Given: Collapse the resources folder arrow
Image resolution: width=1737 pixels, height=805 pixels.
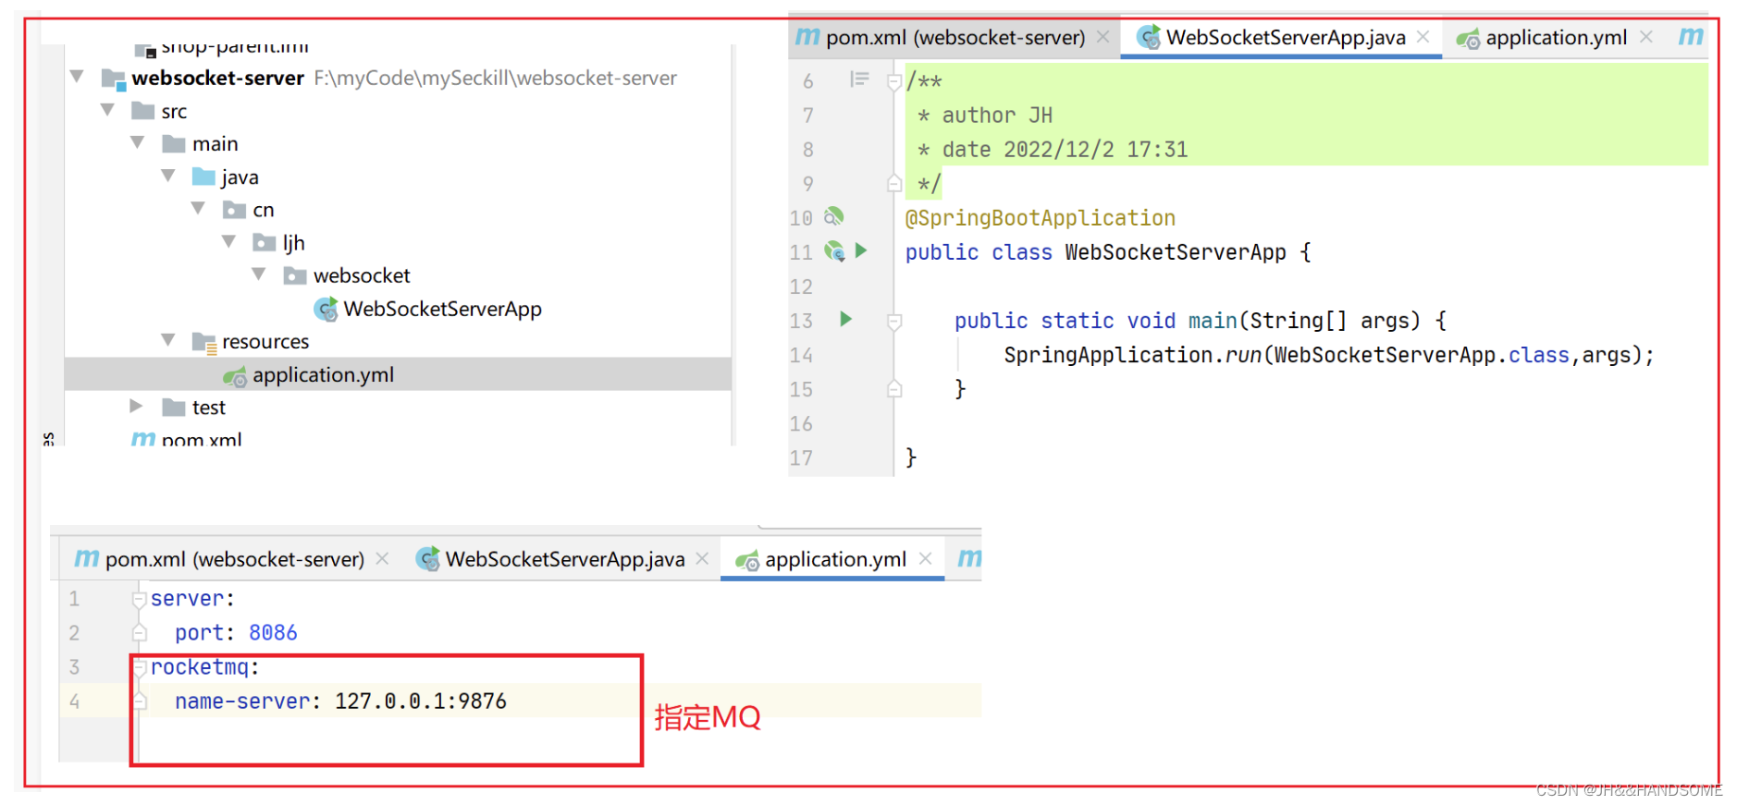Looking at the screenshot, I should point(168,340).
